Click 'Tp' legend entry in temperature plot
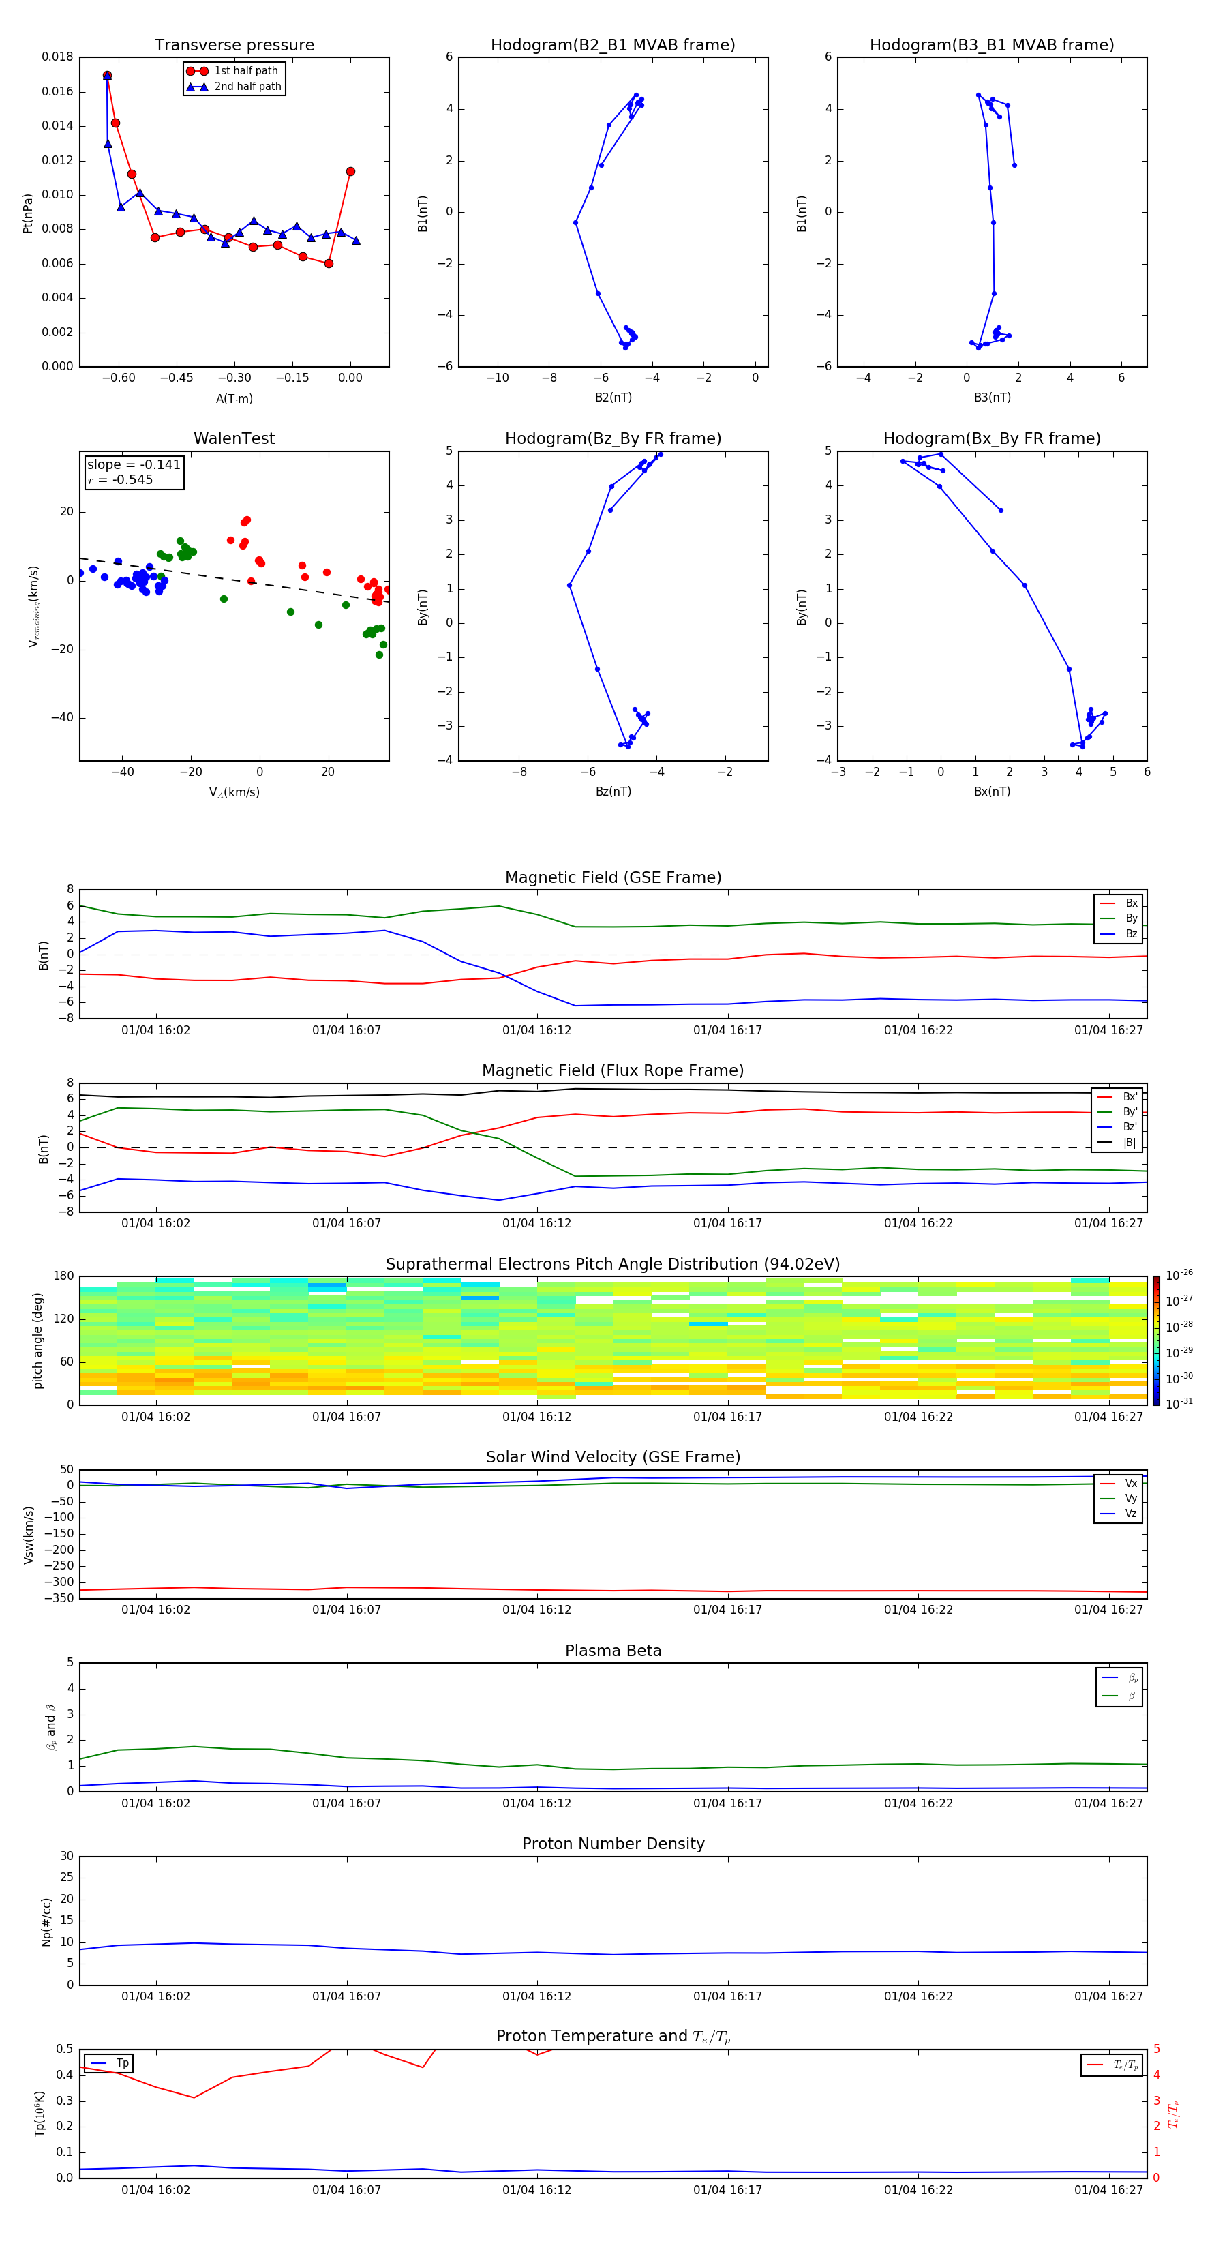The height and width of the screenshot is (2250, 1227). (x=109, y=2063)
